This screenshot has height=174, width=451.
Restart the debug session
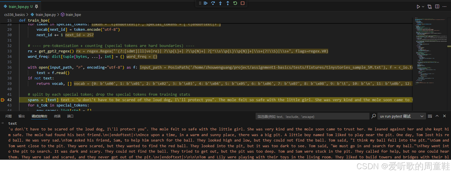coord(235,3)
